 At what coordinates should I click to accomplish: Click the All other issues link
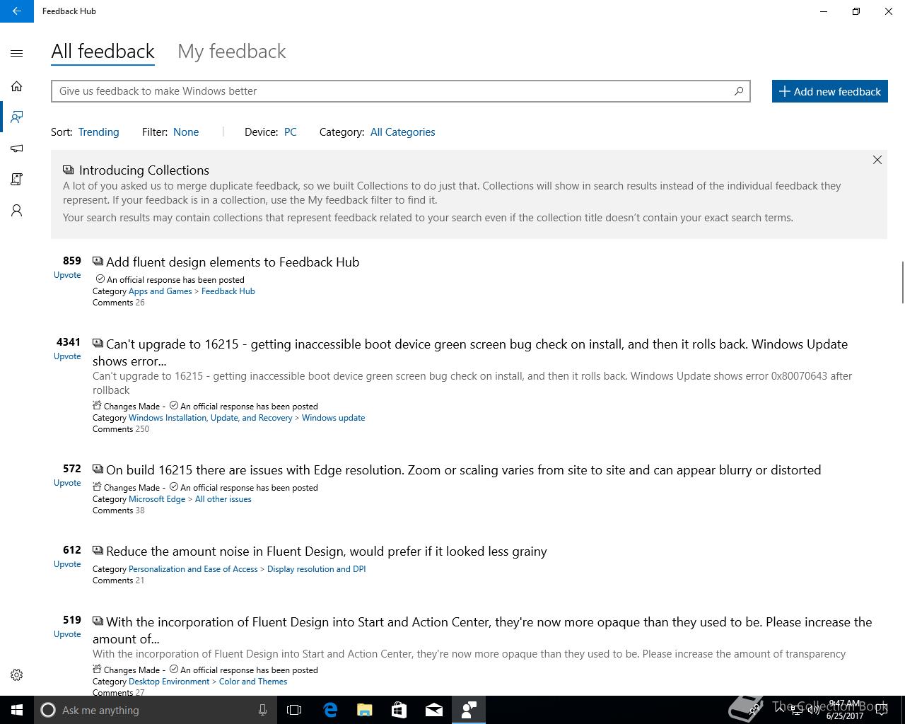[223, 499]
